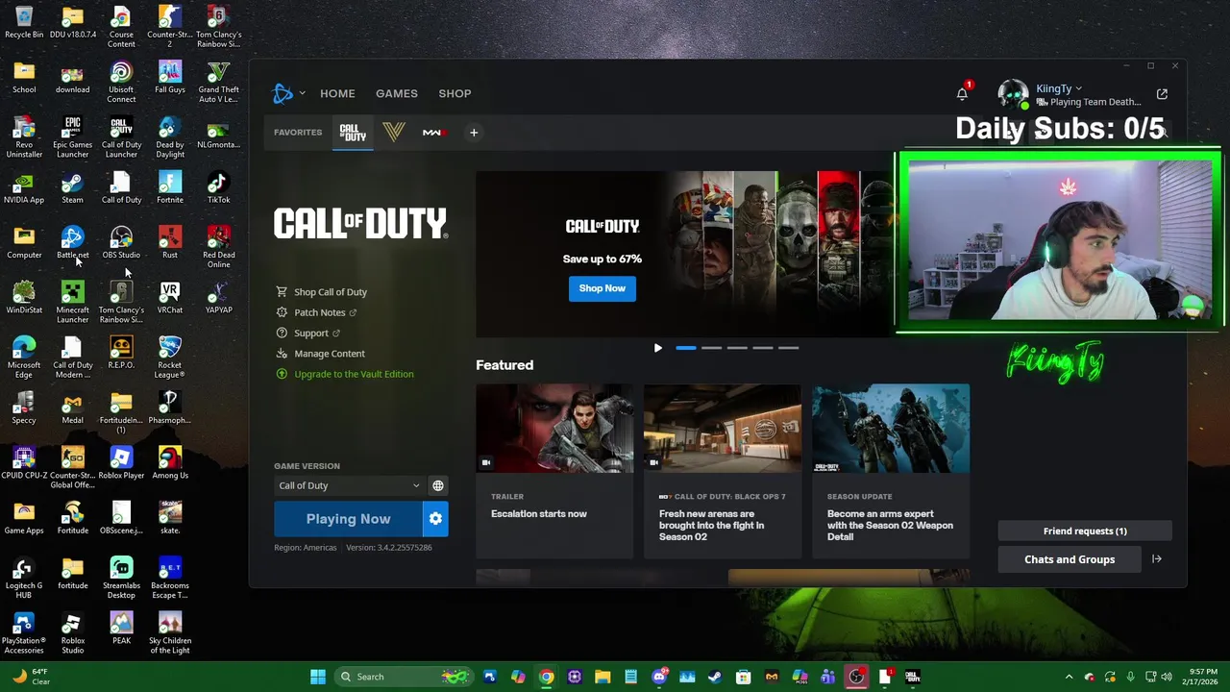
Task: Click the Playing Now button
Action: pos(348,519)
